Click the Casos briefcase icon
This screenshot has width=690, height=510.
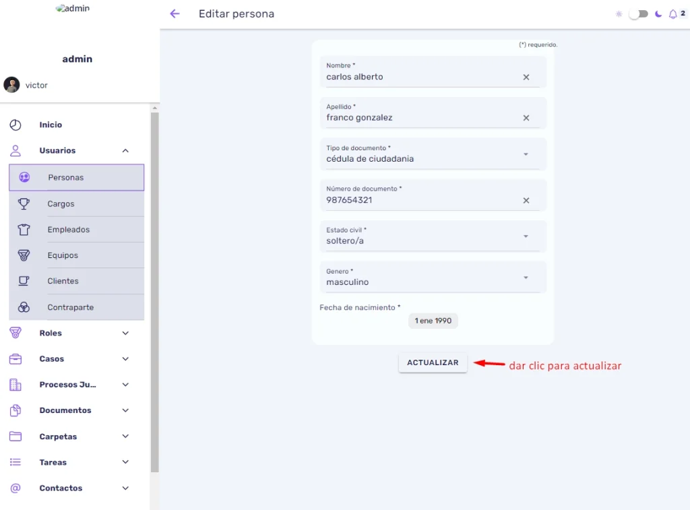[x=15, y=359]
